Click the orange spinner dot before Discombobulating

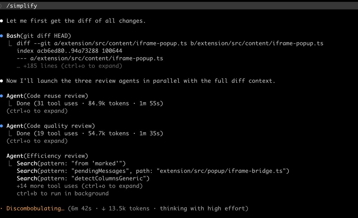1,208
